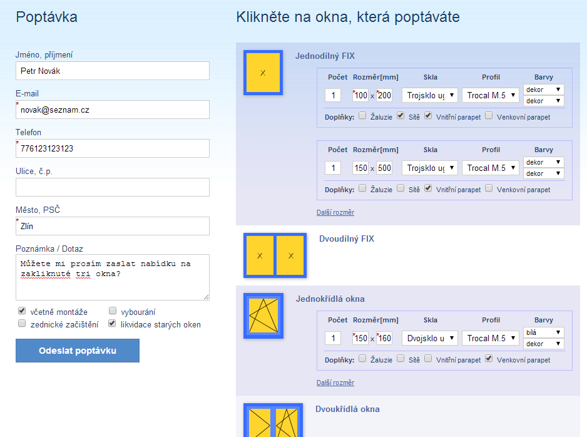Screen dimensions: 587x437
Task: Click the Dvoukřídlá okna heading
Action: [x=347, y=409]
